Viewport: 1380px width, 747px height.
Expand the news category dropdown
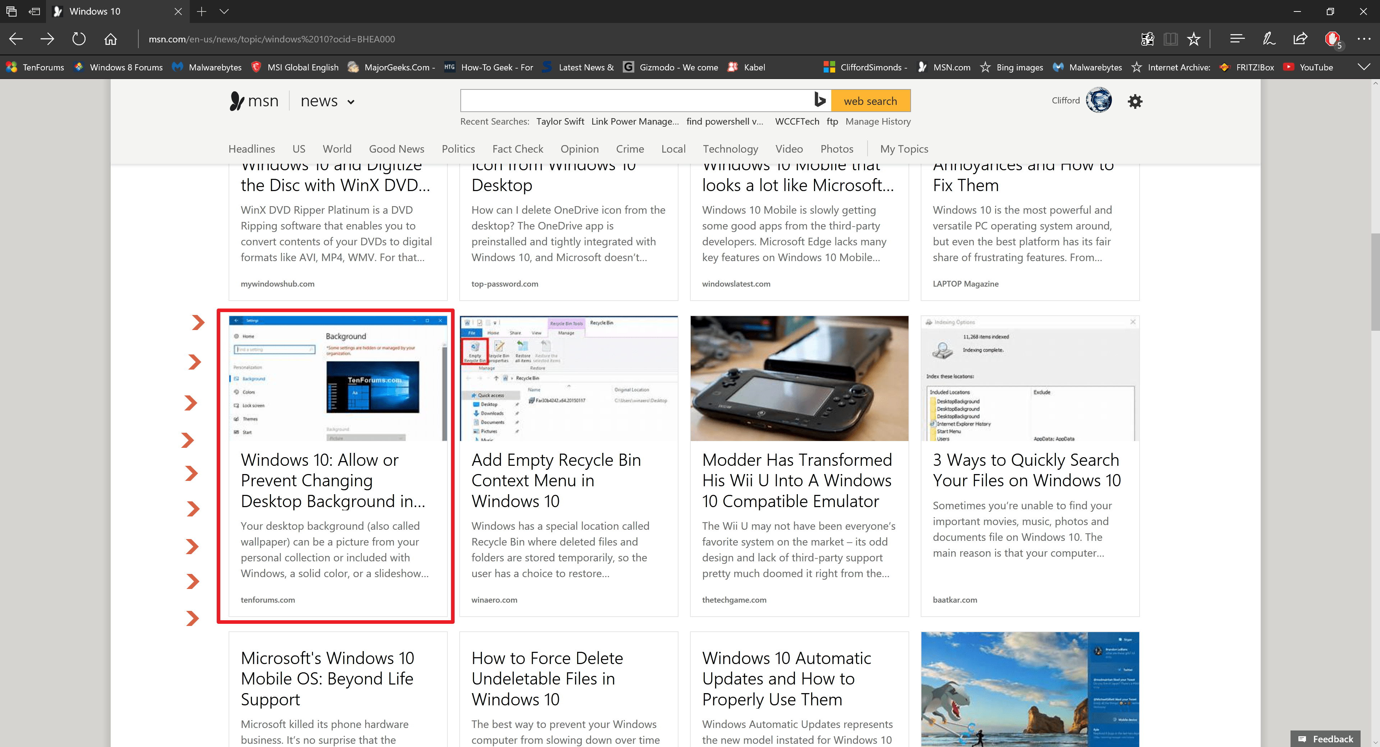tap(351, 101)
